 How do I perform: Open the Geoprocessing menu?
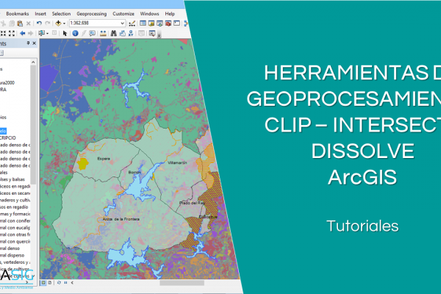[x=91, y=13]
